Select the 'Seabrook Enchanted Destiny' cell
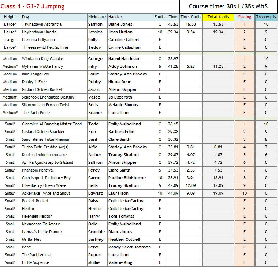 coord(54,97)
